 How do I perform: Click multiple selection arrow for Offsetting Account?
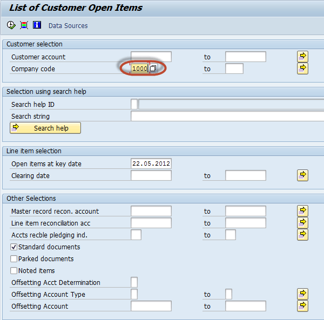(302, 305)
